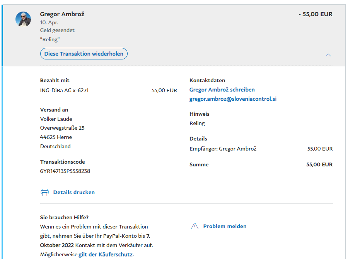Screen dimensions: 348x259
Task: Click the printer icon
Action: click(45, 192)
